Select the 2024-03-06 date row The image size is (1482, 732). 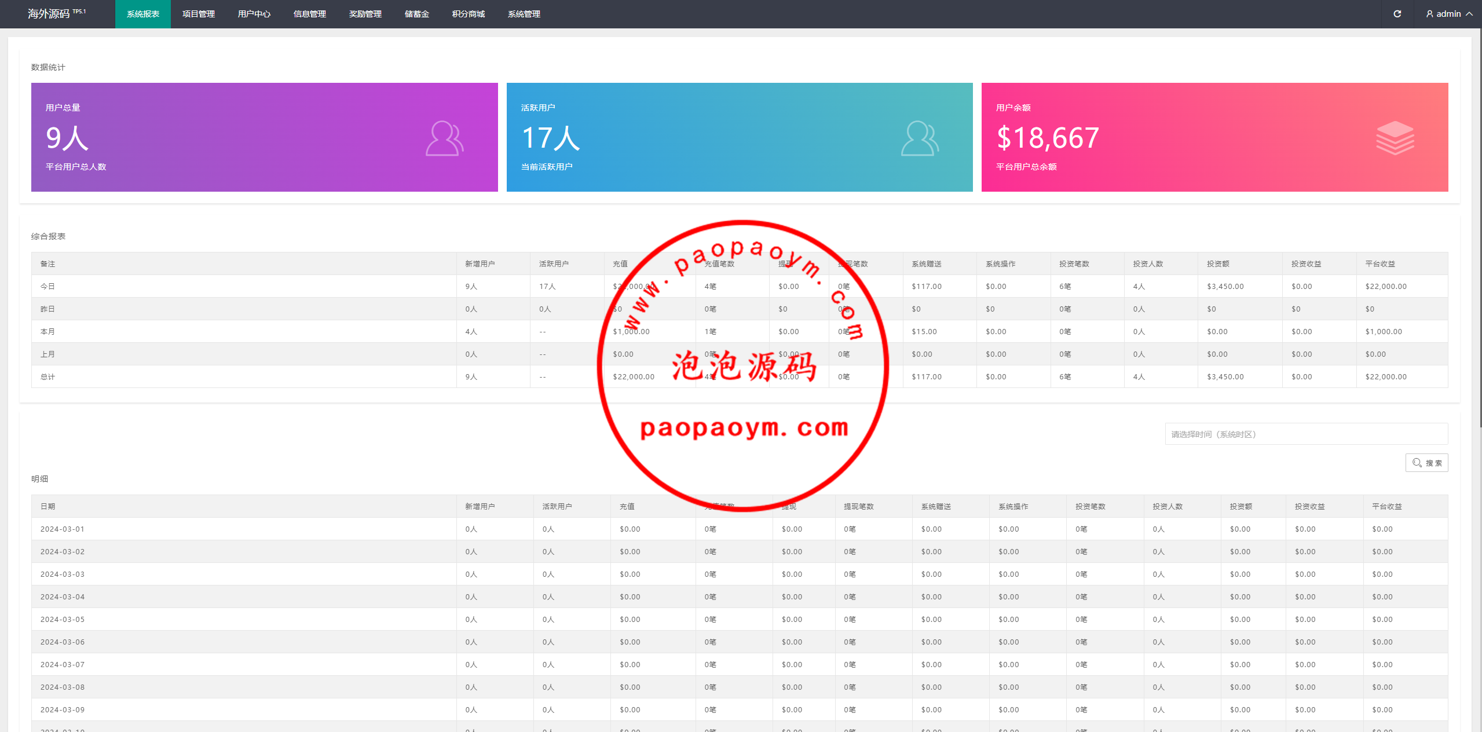coord(740,642)
